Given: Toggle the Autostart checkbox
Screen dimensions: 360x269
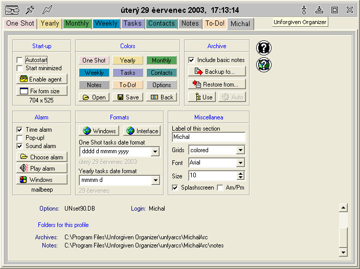Looking at the screenshot, I should pos(19,60).
